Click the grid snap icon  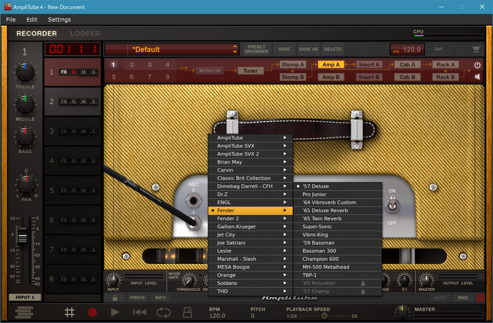click(x=70, y=313)
